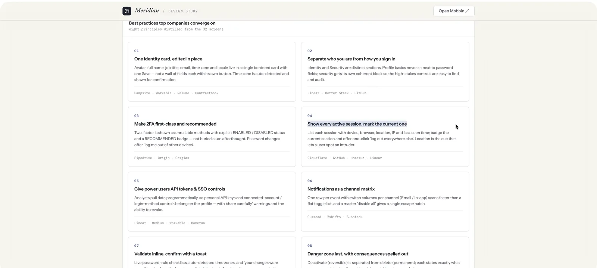Click heading 'Best practices top companies converge on'
Screen dimensions: 597x268
[172, 23]
